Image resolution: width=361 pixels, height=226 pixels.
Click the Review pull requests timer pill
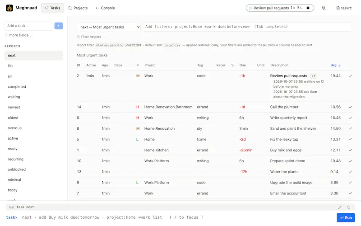(x=280, y=8)
